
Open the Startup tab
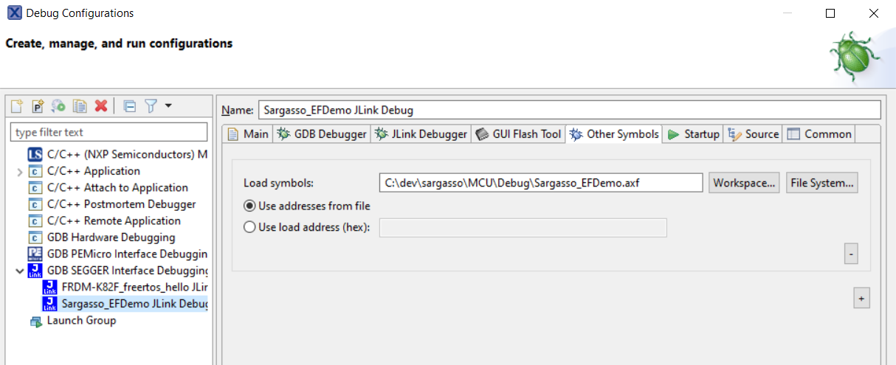[694, 134]
